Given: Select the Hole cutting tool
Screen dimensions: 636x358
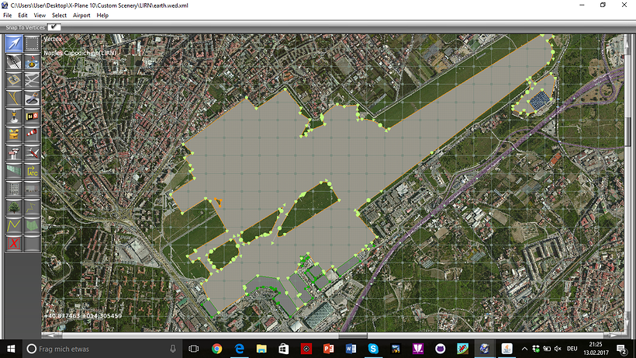Looking at the screenshot, I should [32, 98].
